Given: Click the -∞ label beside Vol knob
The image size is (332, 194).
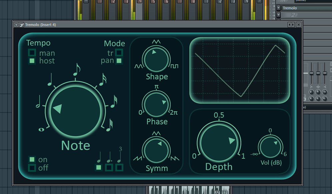Looking at the screenshot, I should click(254, 154).
